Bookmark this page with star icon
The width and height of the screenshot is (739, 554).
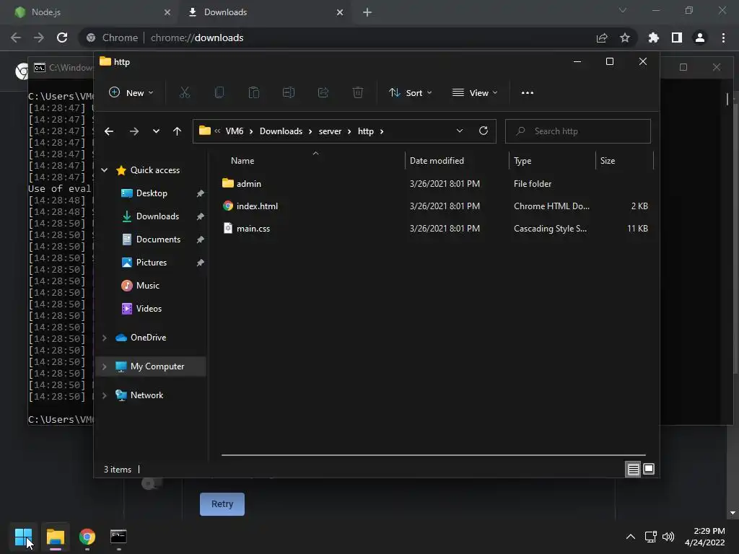625,38
